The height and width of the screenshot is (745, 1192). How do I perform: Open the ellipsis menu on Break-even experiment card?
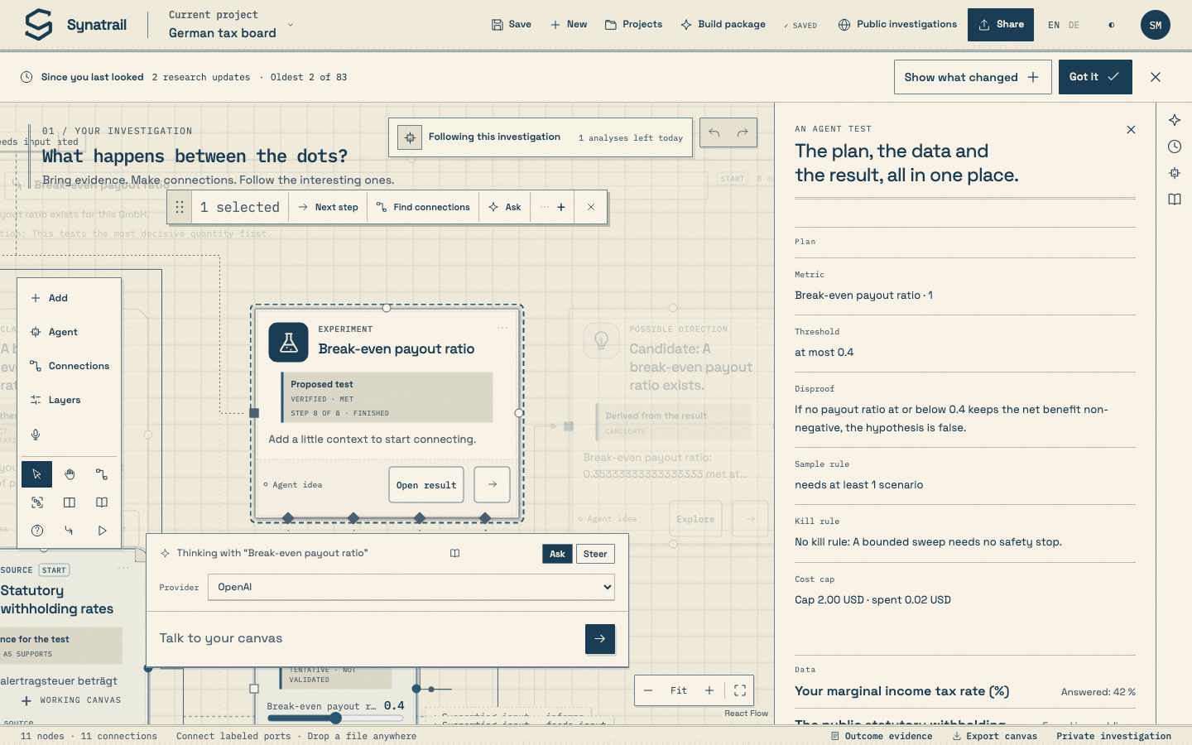pos(502,328)
